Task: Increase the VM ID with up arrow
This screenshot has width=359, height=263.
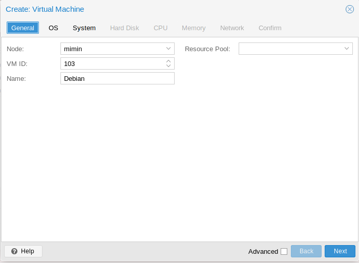Action: pos(168,61)
